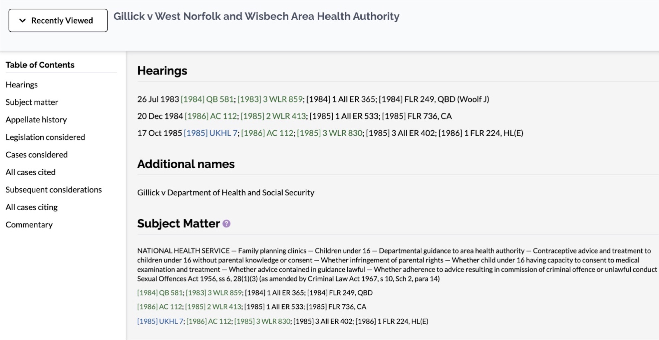Viewport: 659px width, 340px height.
Task: Click the chevron arrow beside Recently Viewed
Action: pos(23,21)
